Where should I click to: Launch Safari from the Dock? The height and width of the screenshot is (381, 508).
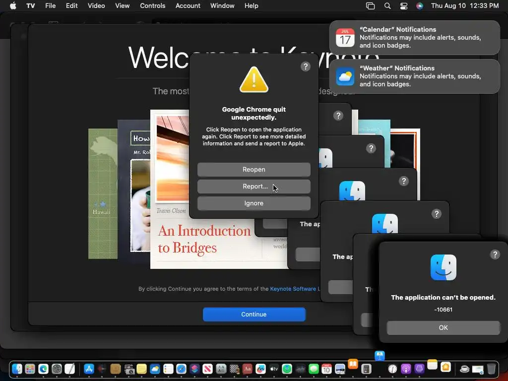point(182,369)
